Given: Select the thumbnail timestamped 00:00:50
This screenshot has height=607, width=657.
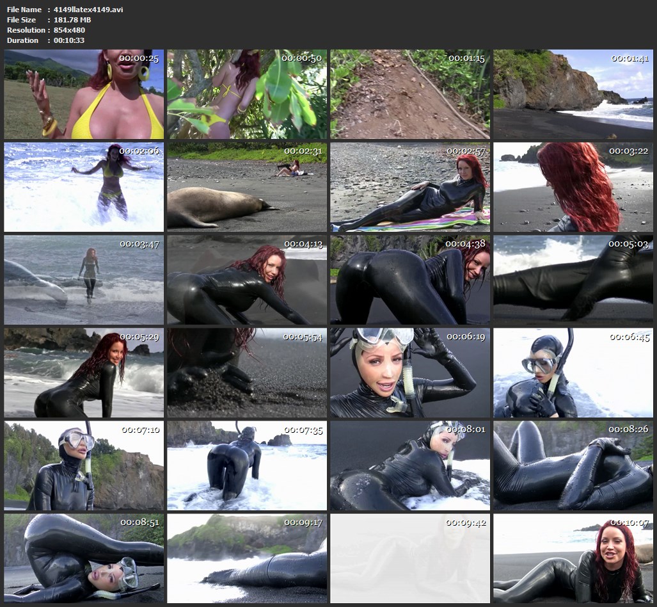Looking at the screenshot, I should (x=247, y=94).
